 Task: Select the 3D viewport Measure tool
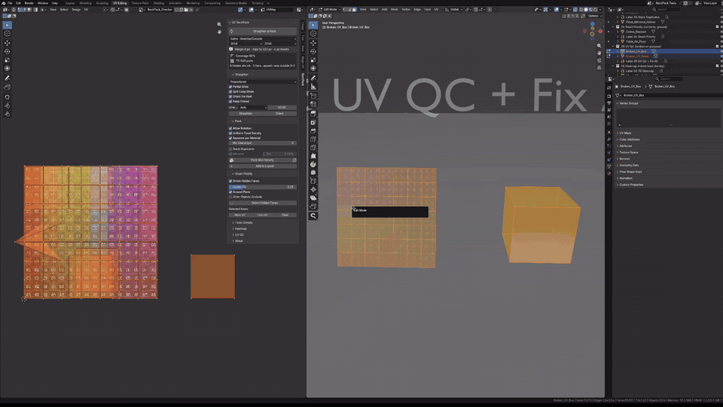tap(313, 87)
